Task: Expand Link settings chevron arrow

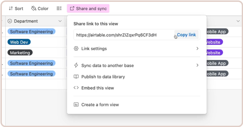Action: pyautogui.click(x=197, y=49)
